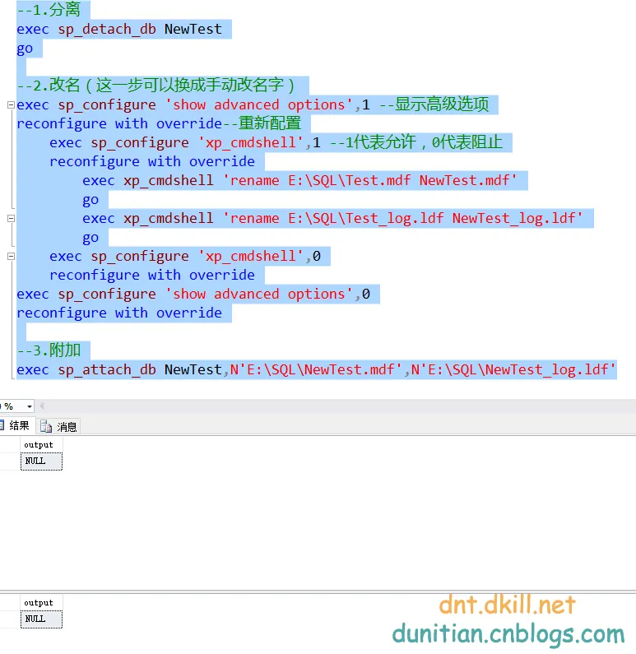Collapse the xp_cmdshell,0 configure block

click(12, 257)
